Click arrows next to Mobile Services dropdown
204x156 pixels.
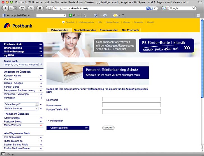(x=41, y=109)
